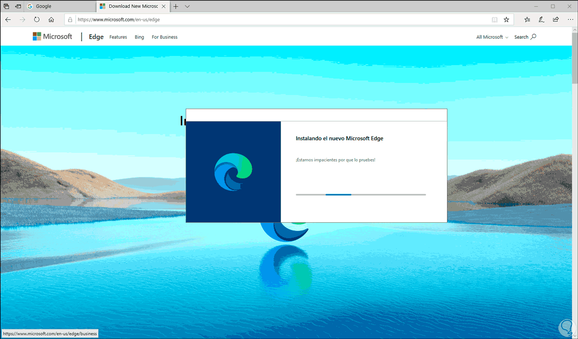This screenshot has width=578, height=339.
Task: Click '¡Estamos impacientes por que lo pruebes!' text
Action: tap(335, 160)
